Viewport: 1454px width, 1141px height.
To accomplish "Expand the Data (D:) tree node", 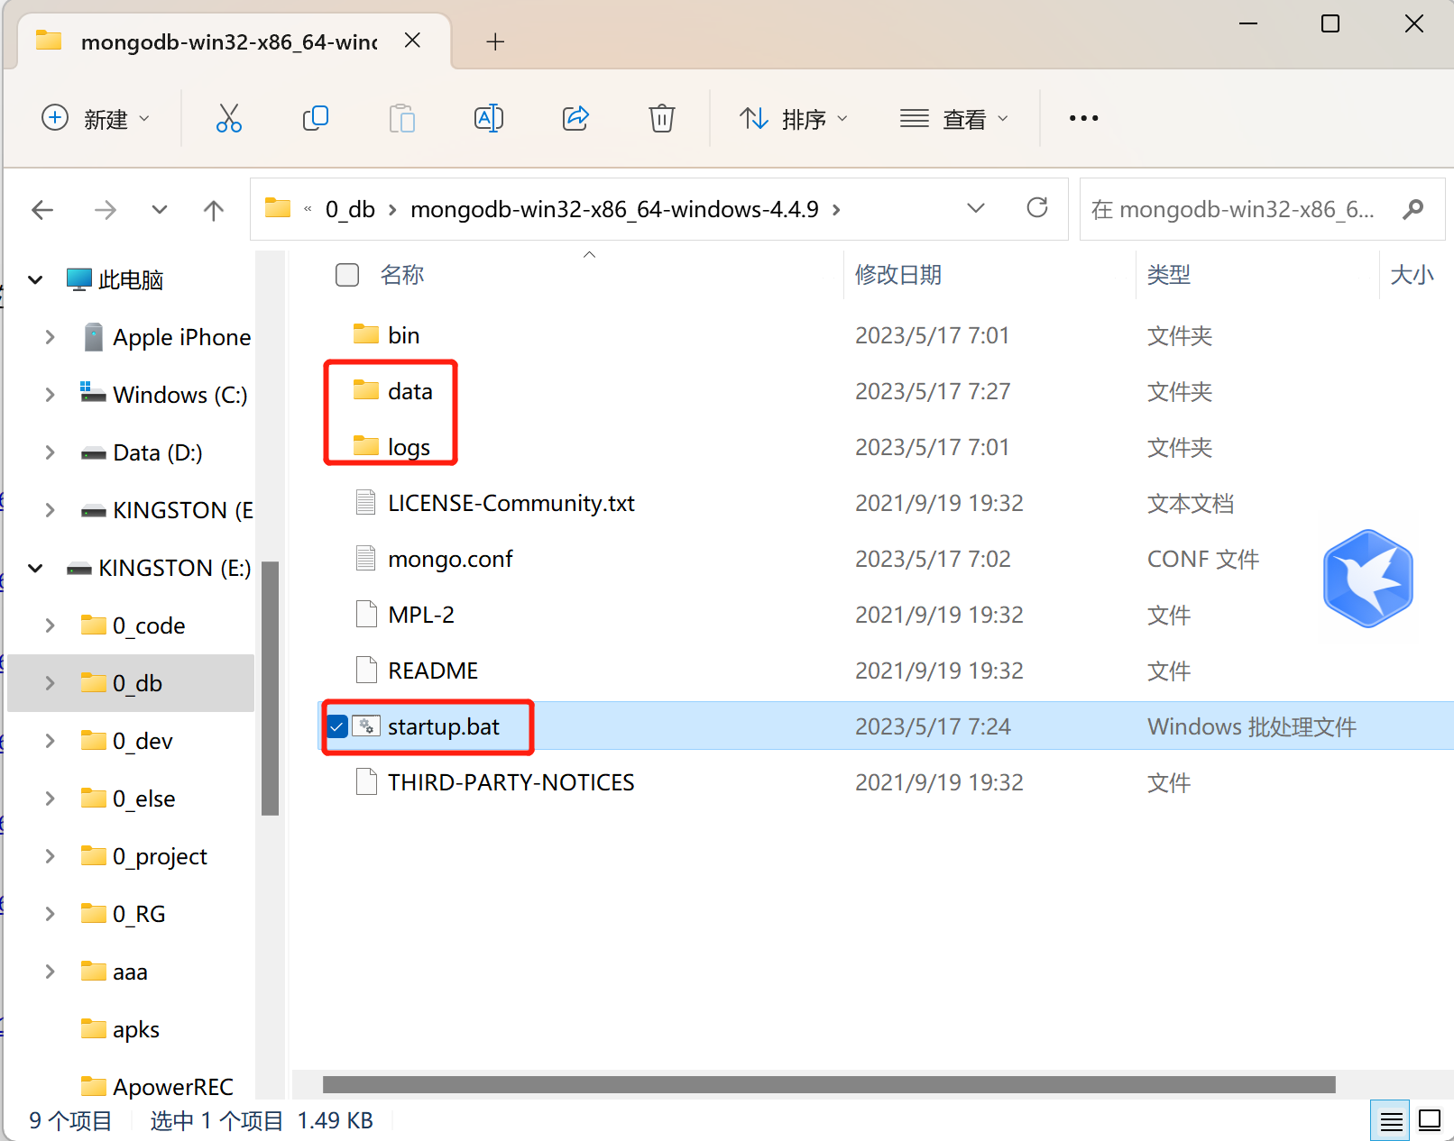I will pos(50,452).
